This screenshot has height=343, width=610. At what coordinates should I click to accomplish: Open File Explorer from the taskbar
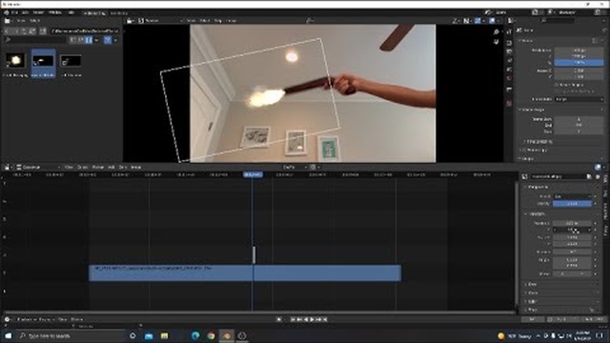click(164, 335)
